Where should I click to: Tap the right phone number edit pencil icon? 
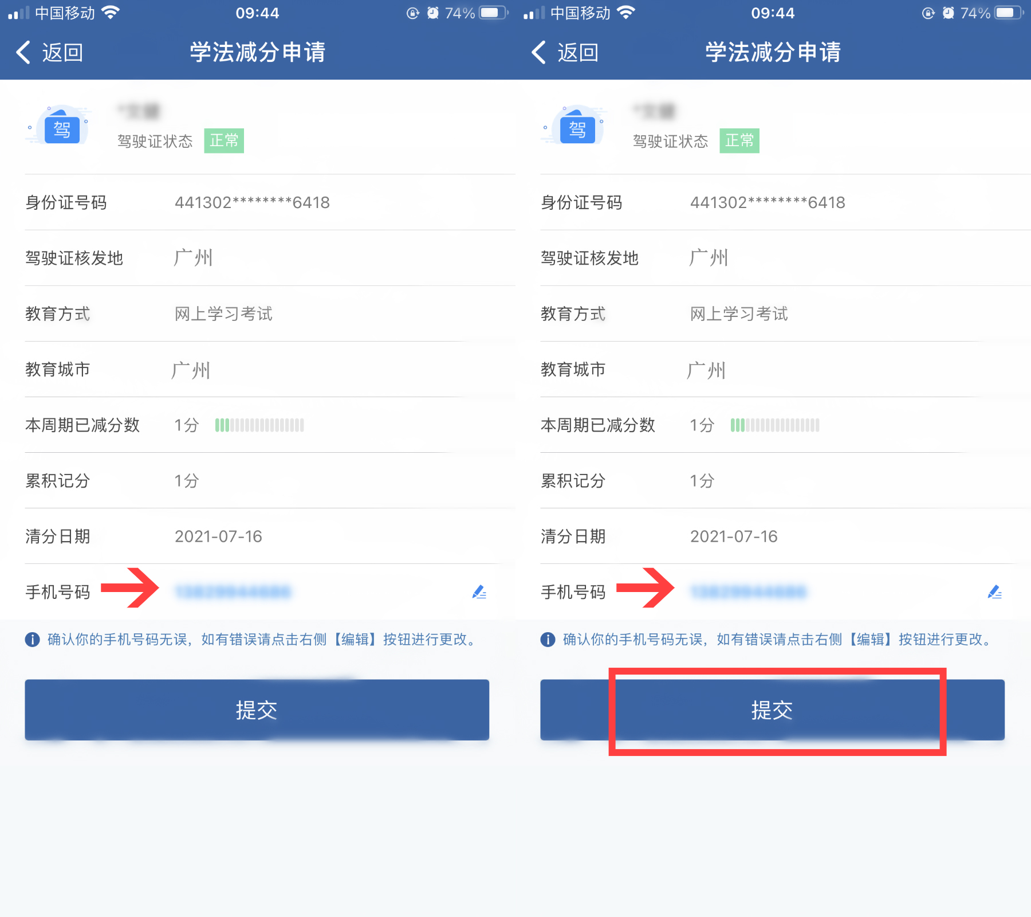coord(995,592)
